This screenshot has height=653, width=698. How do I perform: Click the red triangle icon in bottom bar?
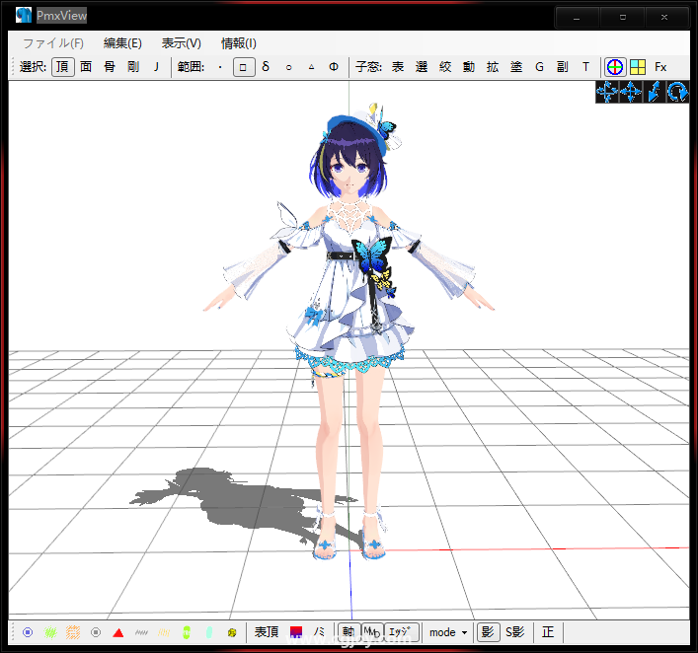[118, 632]
